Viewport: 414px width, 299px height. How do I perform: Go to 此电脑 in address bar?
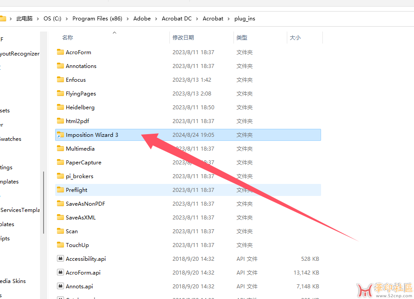point(24,19)
